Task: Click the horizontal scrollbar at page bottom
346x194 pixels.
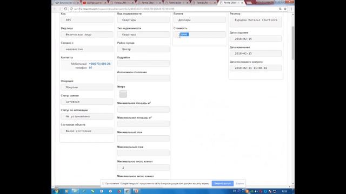Action: (172, 187)
